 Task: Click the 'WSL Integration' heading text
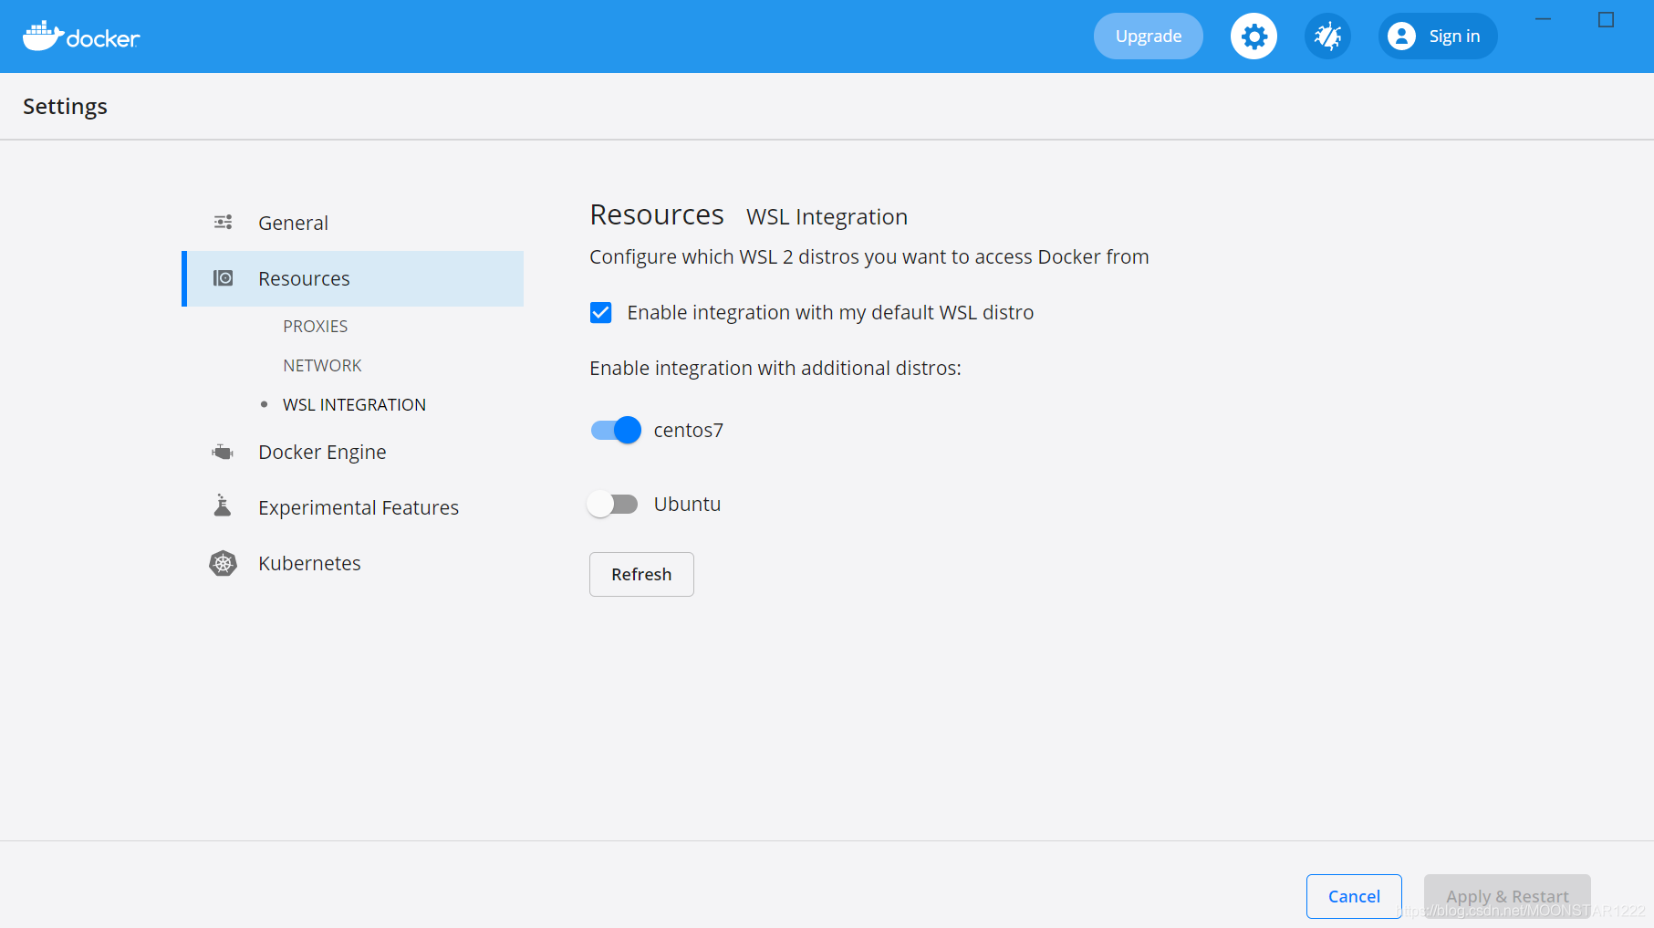click(x=827, y=216)
